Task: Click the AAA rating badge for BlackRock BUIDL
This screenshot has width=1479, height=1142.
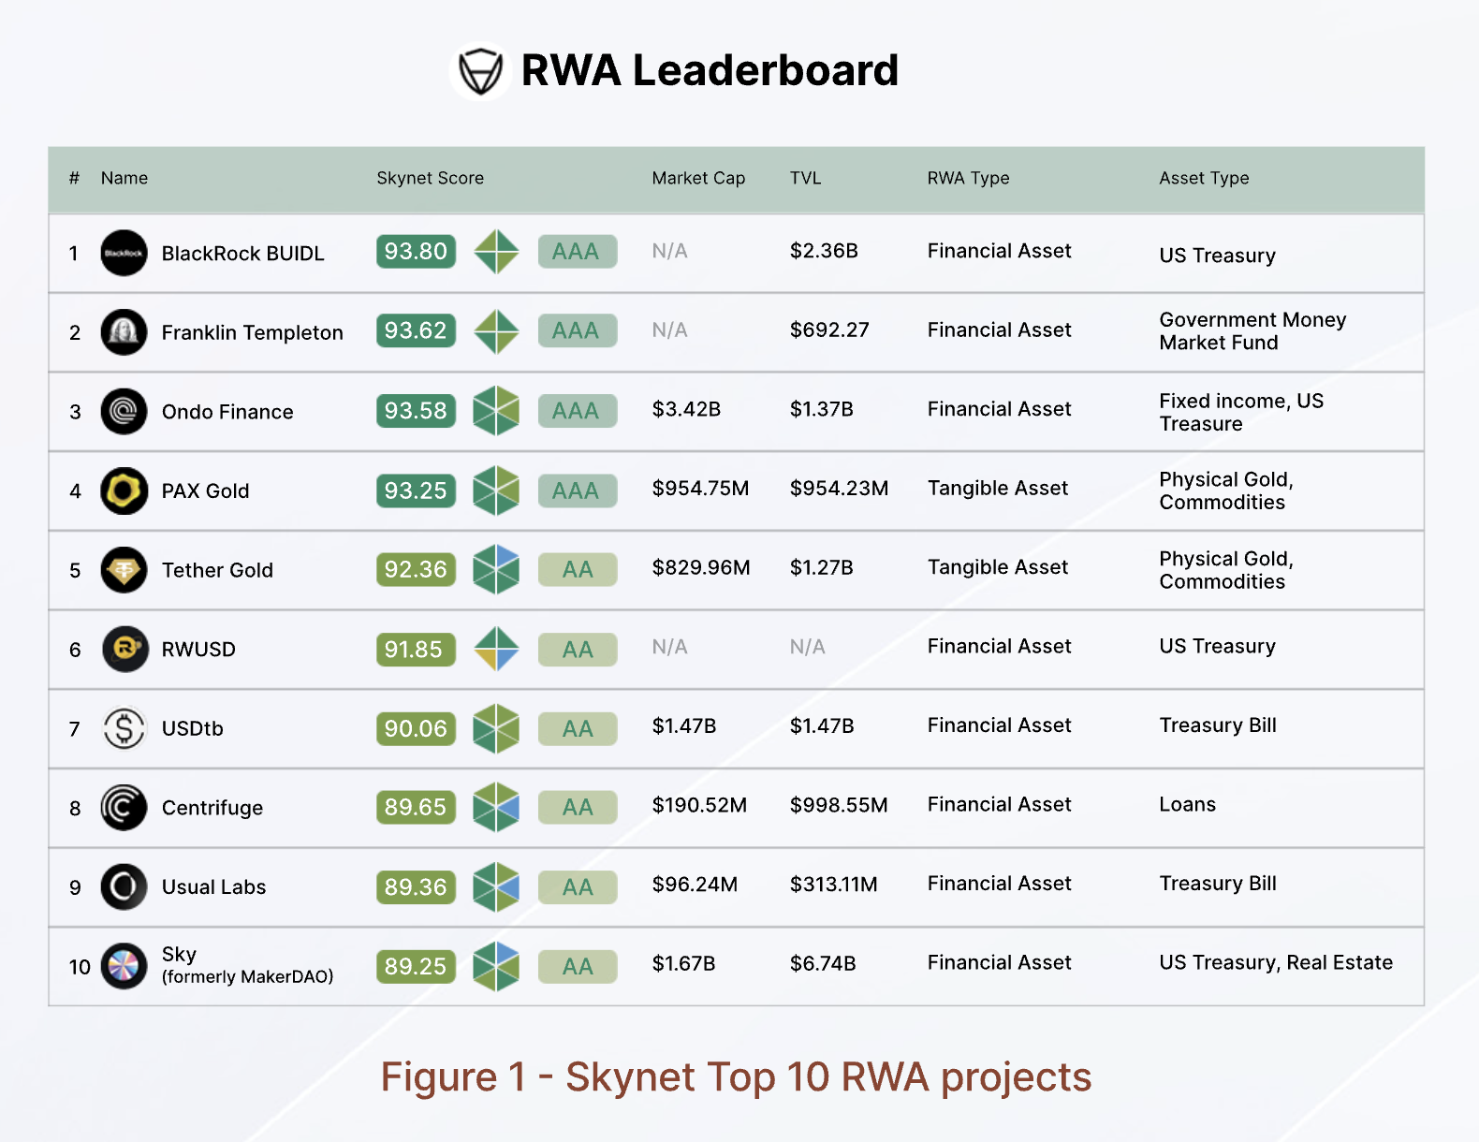Action: (578, 251)
